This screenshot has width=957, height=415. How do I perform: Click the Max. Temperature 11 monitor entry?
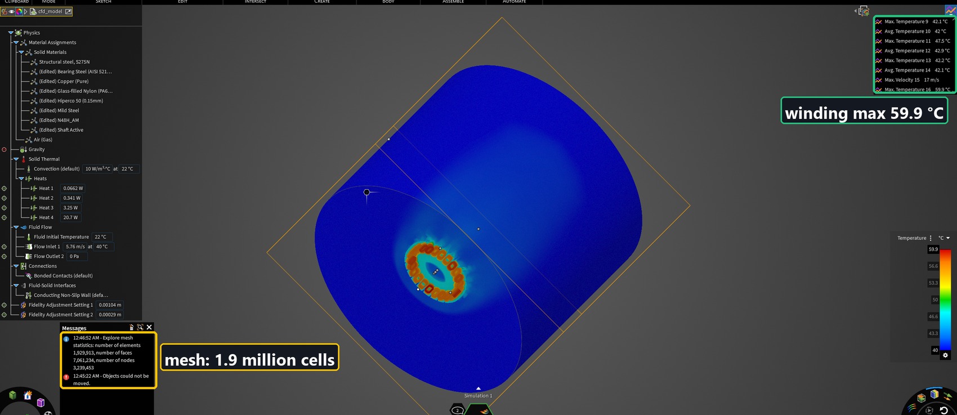[913, 41]
